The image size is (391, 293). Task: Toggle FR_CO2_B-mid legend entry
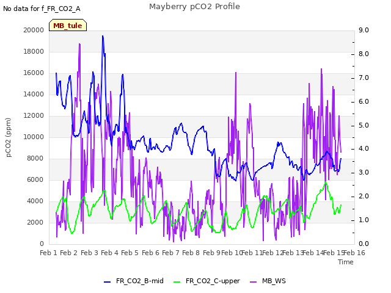(134, 281)
